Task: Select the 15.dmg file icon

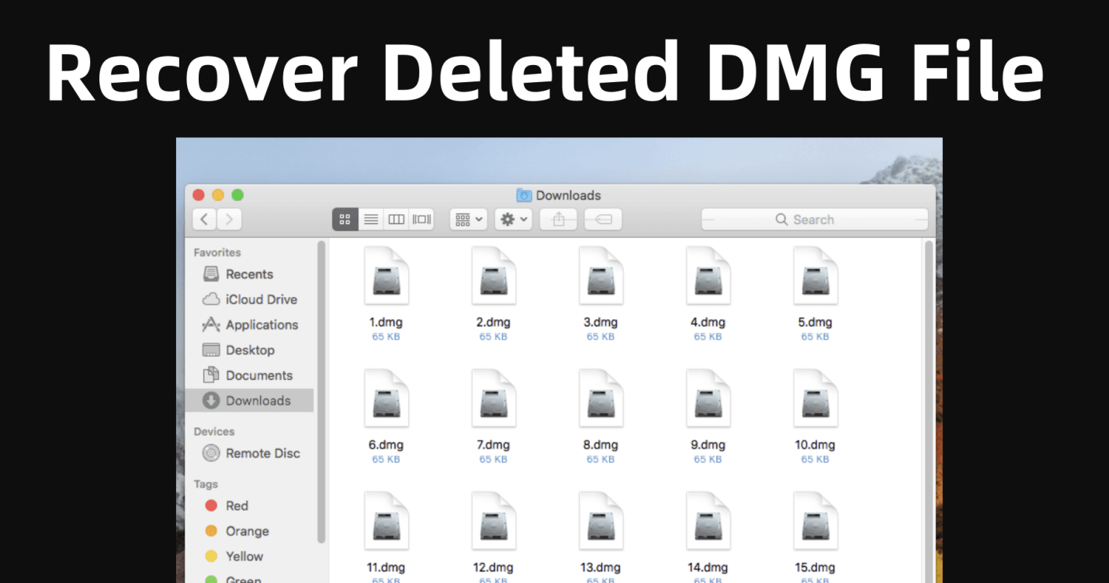Action: 815,521
